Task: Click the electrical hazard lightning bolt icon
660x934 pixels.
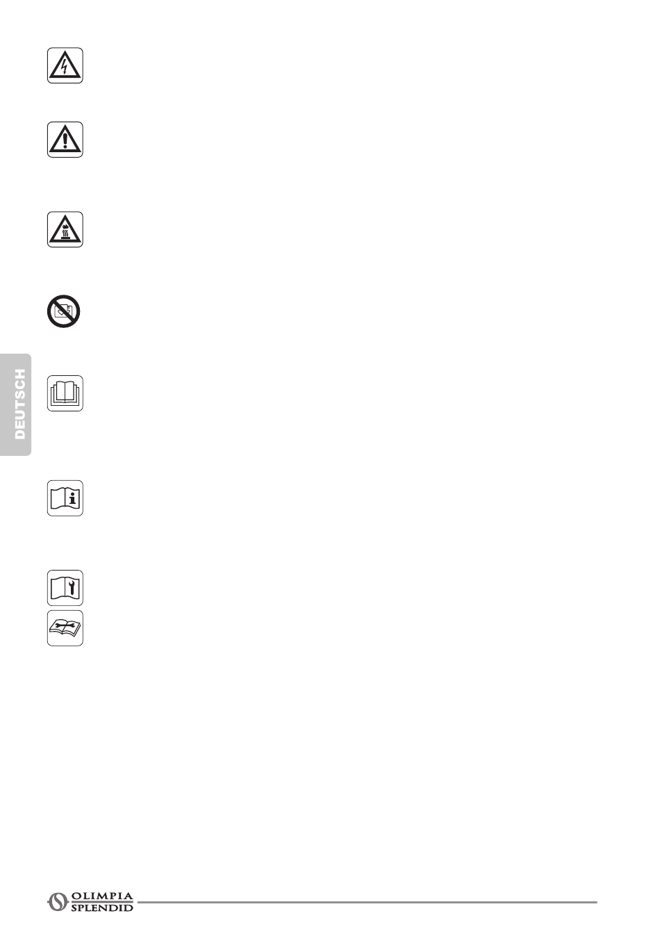Action: pos(65,66)
